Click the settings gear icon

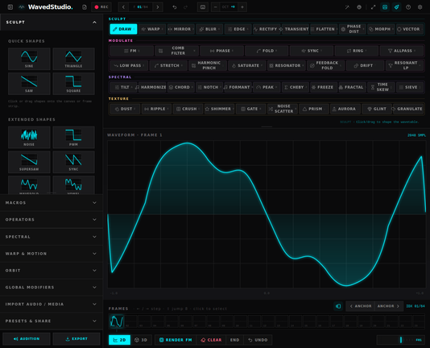click(x=420, y=7)
